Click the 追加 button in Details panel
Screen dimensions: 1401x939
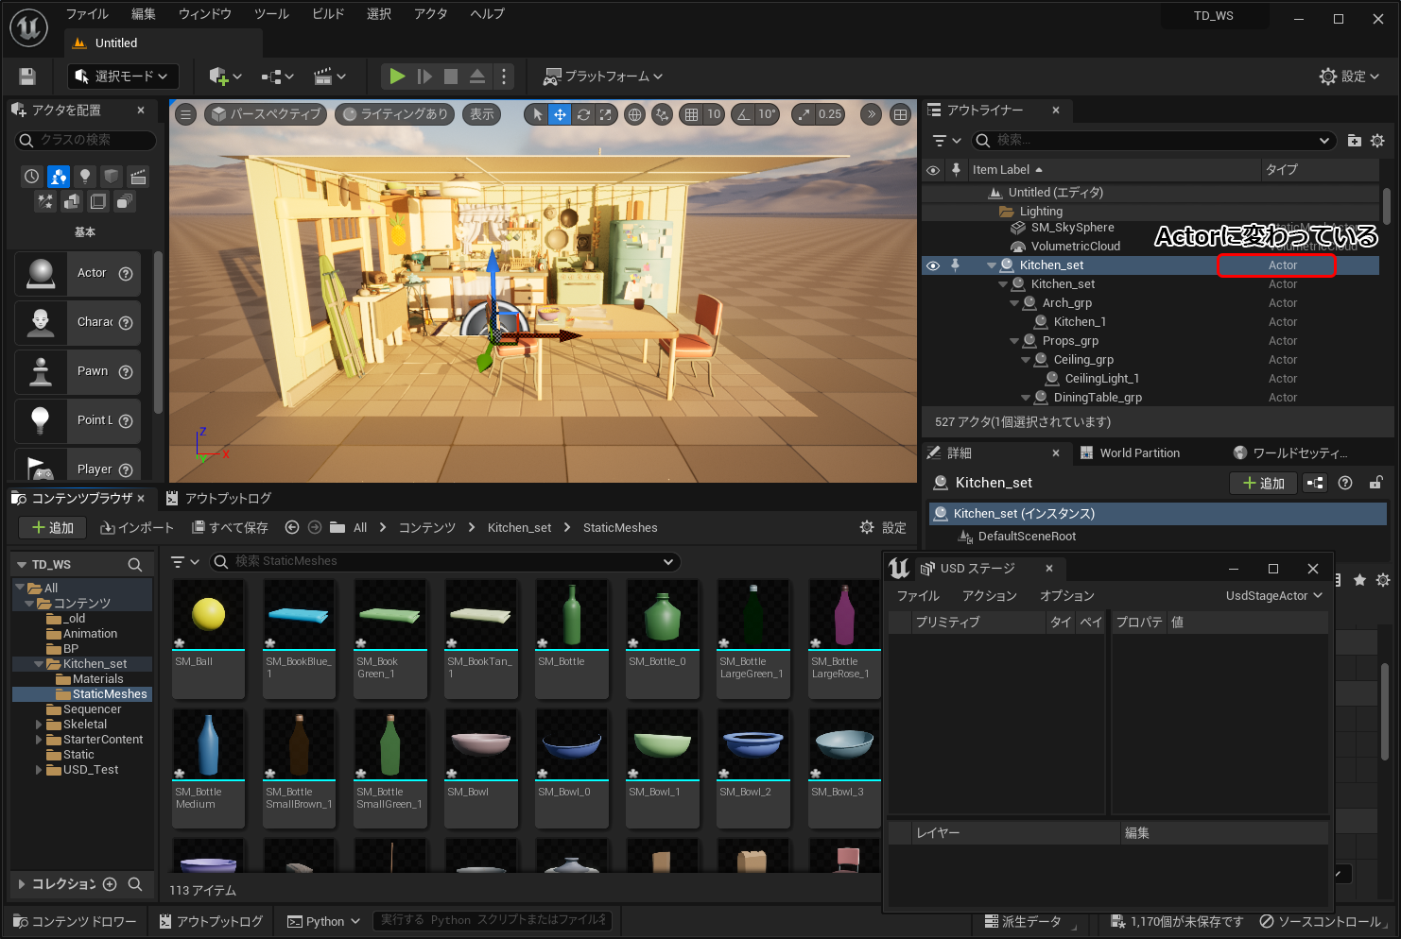(1263, 483)
